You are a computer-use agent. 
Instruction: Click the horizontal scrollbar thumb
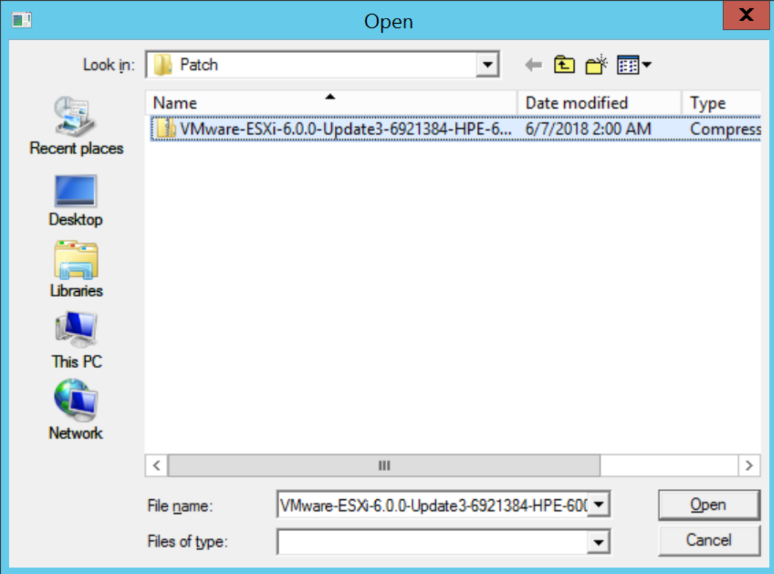pos(384,465)
